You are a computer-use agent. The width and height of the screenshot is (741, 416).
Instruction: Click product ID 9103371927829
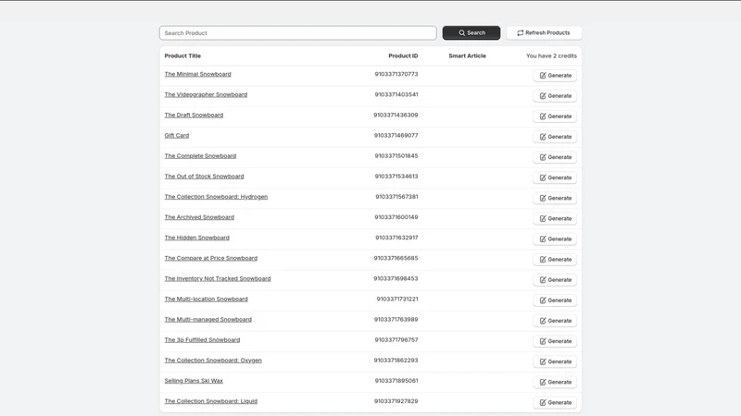point(396,401)
